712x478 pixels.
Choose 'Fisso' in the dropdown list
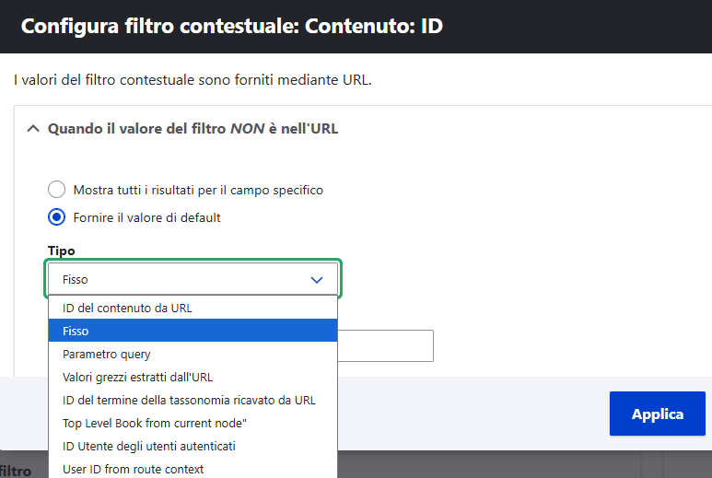point(76,331)
